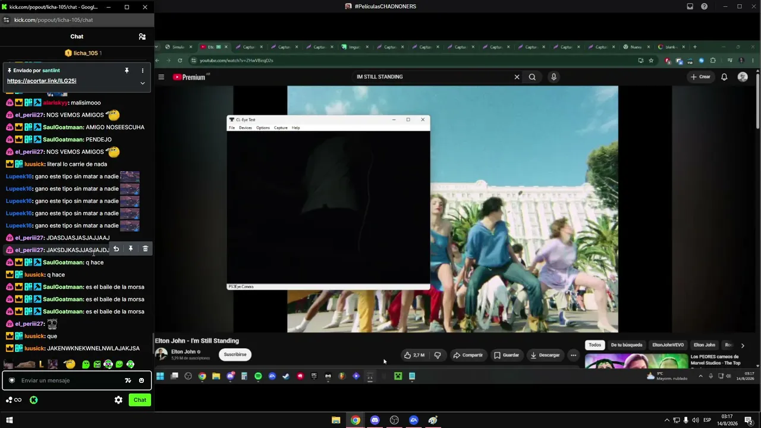Go to YouTube Premium home logo
This screenshot has width=761, height=428.
coord(189,77)
